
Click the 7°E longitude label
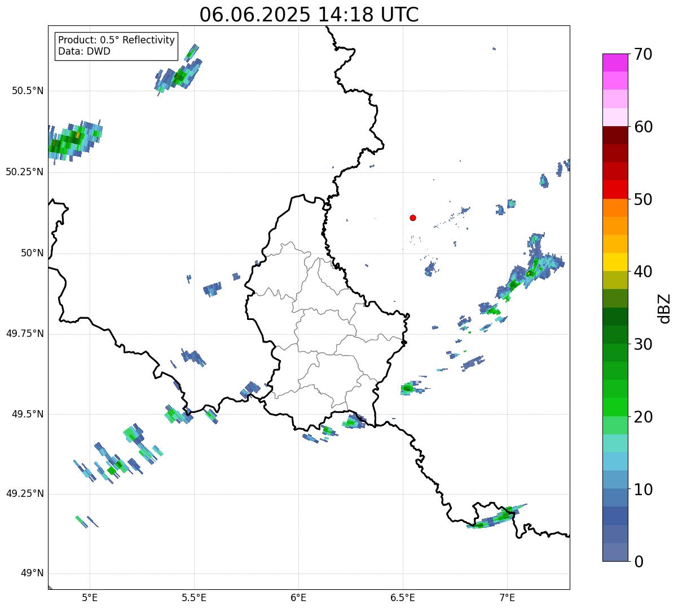[507, 597]
